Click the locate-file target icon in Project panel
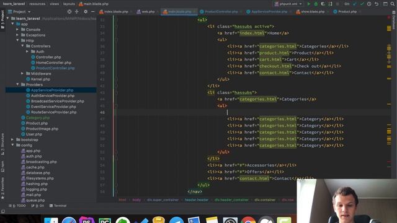This screenshot has width=397, height=223. [x=69, y=12]
